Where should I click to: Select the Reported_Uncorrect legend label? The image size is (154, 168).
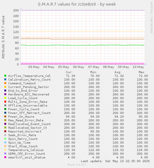point(25,132)
